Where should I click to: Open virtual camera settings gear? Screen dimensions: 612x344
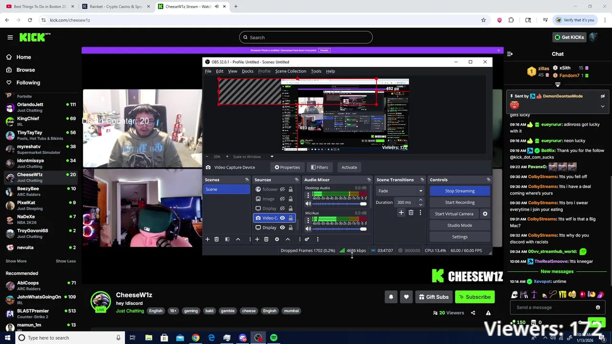[x=485, y=214]
